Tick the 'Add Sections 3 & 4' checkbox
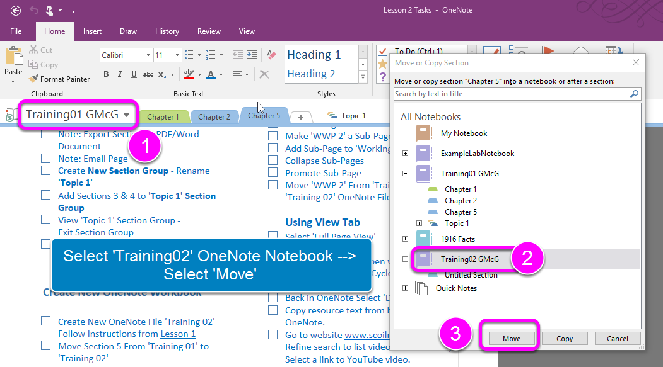Image resolution: width=663 pixels, height=367 pixels. pyautogui.click(x=45, y=195)
